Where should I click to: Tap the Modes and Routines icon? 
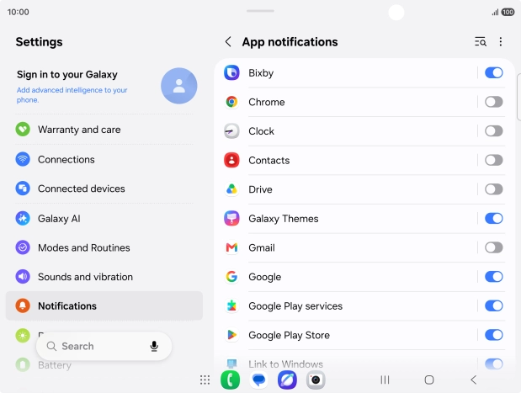[23, 247]
